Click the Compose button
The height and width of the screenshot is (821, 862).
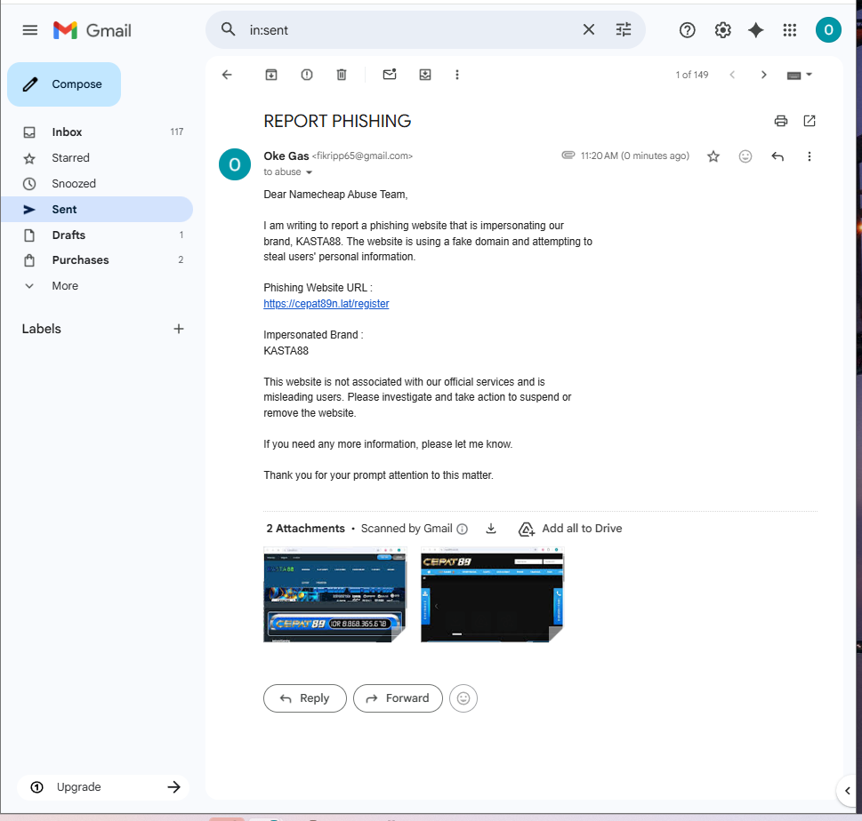click(x=64, y=84)
